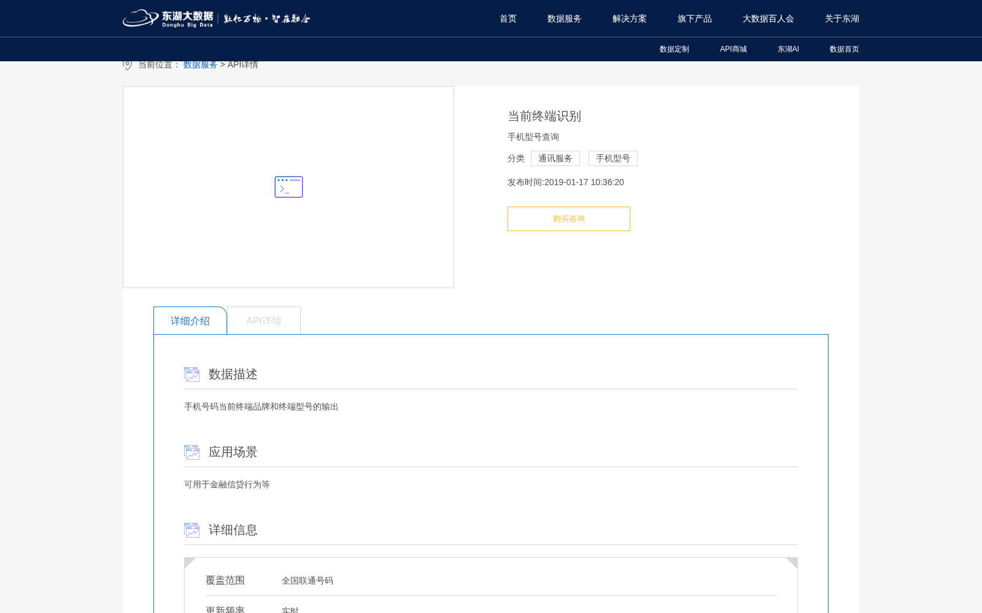Go to 数据首页 in the sub navigation
Image resolution: width=982 pixels, height=613 pixels.
coord(845,49)
